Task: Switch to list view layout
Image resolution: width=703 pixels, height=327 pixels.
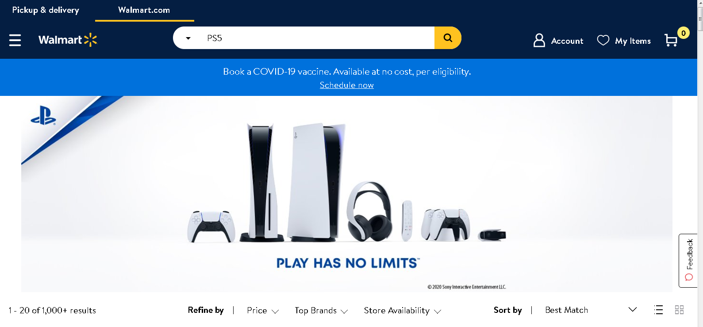Action: (658, 310)
